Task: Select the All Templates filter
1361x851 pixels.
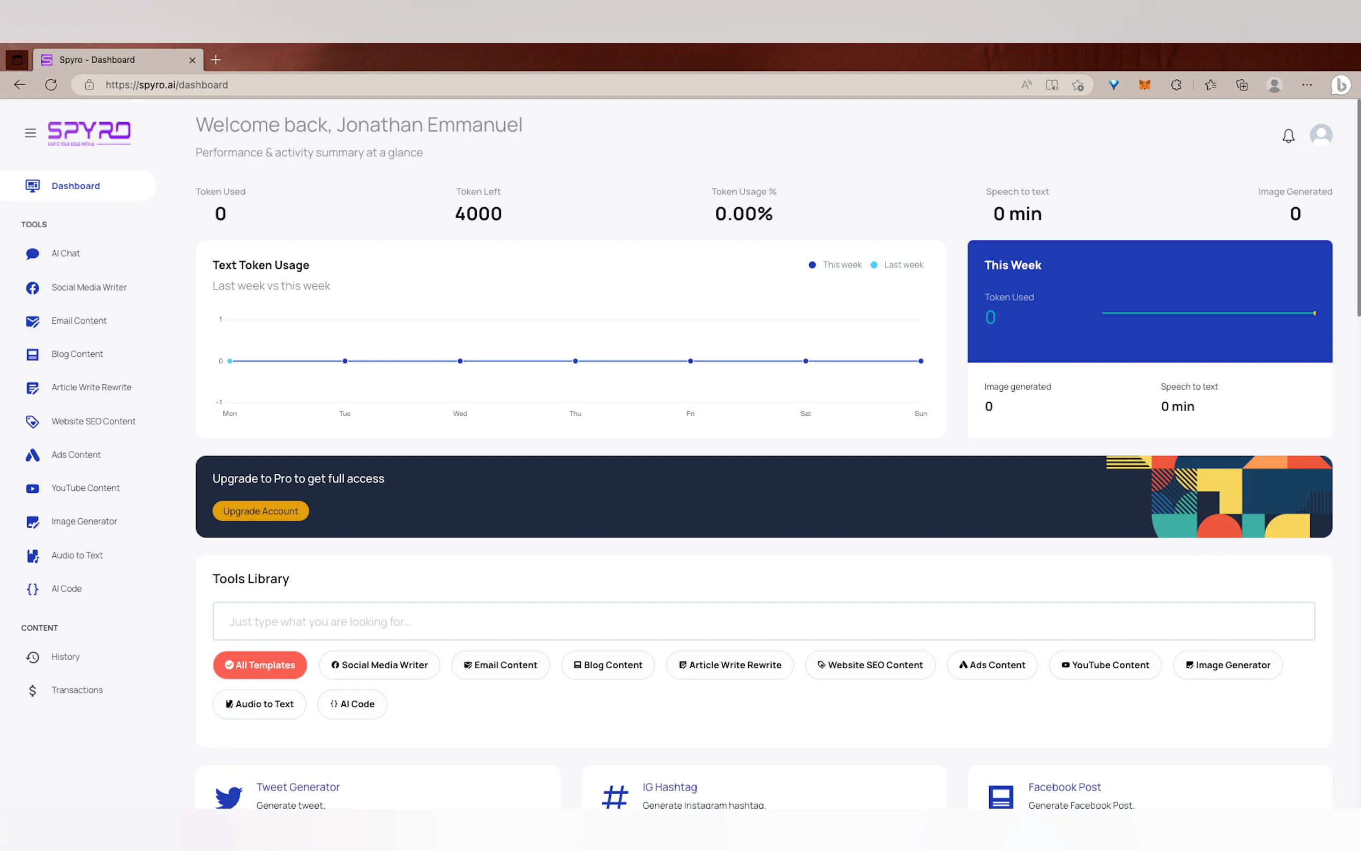Action: point(259,665)
